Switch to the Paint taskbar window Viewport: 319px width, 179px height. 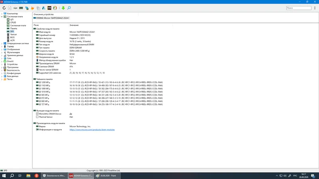107,176
